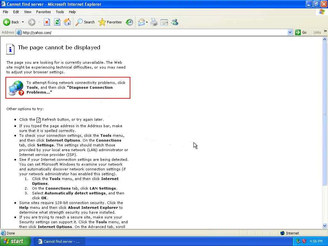Image resolution: width=328 pixels, height=246 pixels.
Task: Click the "Other options to try:" text
Action: pyautogui.click(x=25, y=109)
